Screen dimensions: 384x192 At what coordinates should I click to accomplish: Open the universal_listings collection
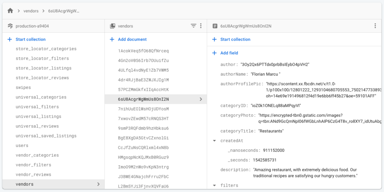pos(39,116)
